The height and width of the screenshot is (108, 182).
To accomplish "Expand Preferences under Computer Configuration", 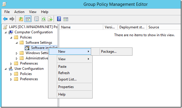I will coord(11,64).
